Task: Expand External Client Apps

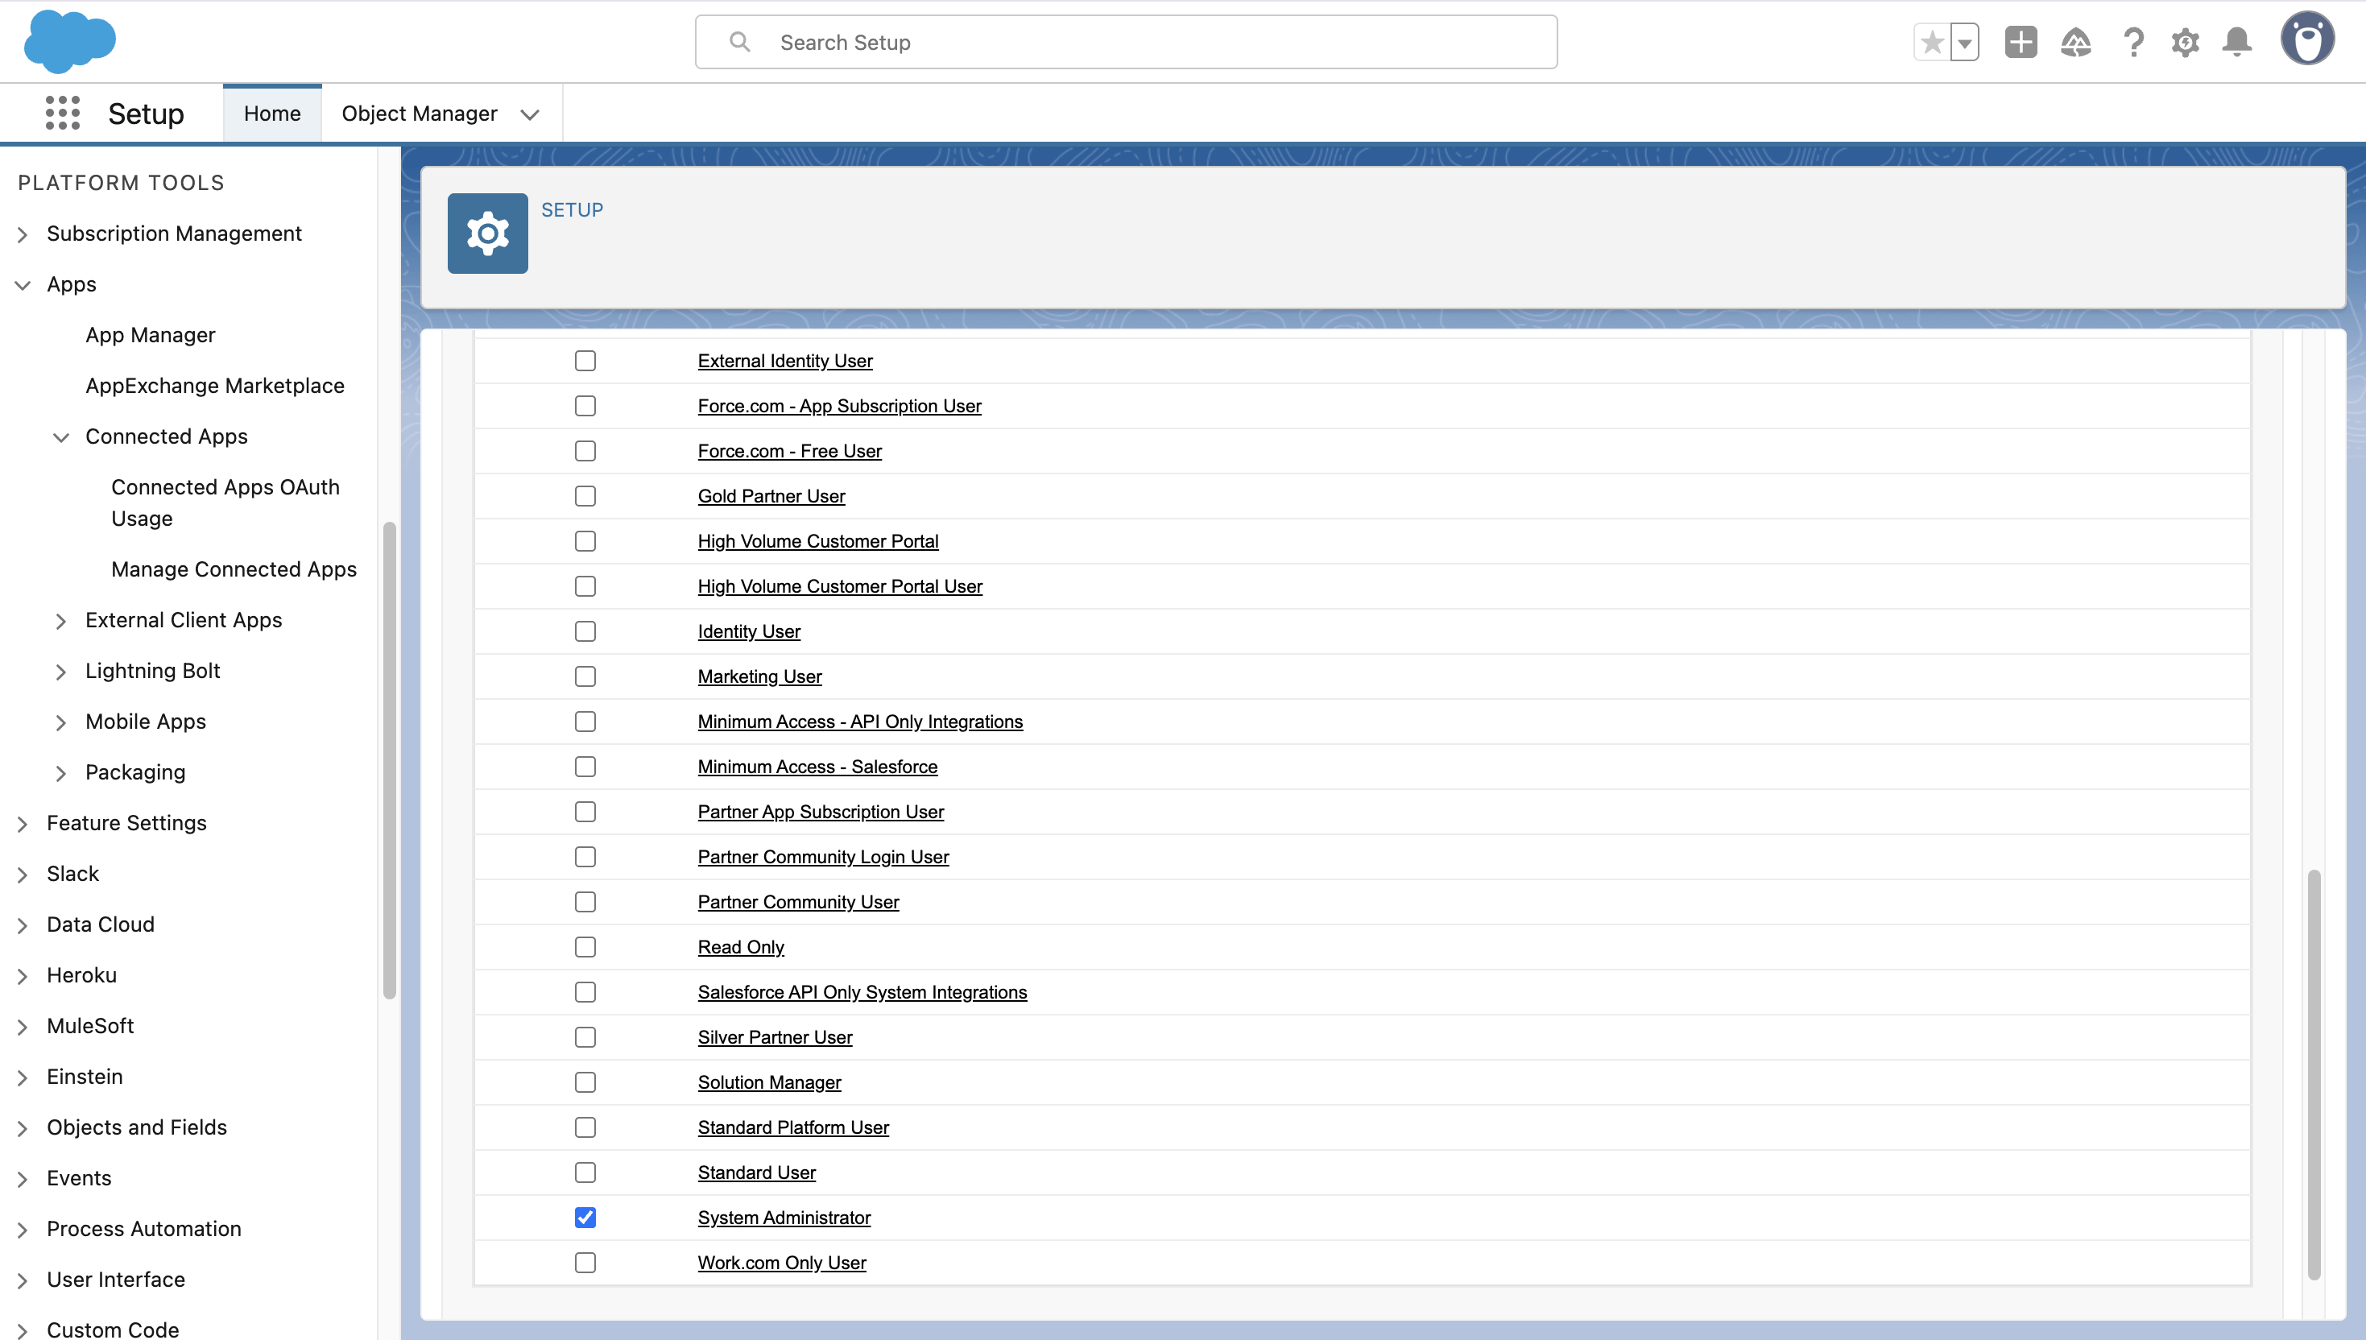Action: pyautogui.click(x=60, y=621)
